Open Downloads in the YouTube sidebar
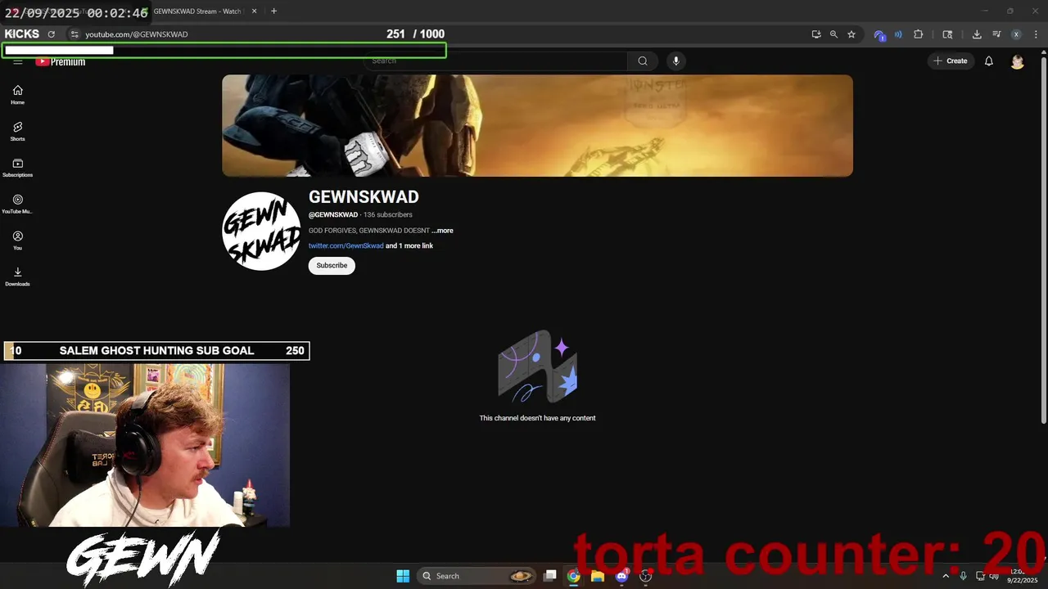 click(x=17, y=277)
